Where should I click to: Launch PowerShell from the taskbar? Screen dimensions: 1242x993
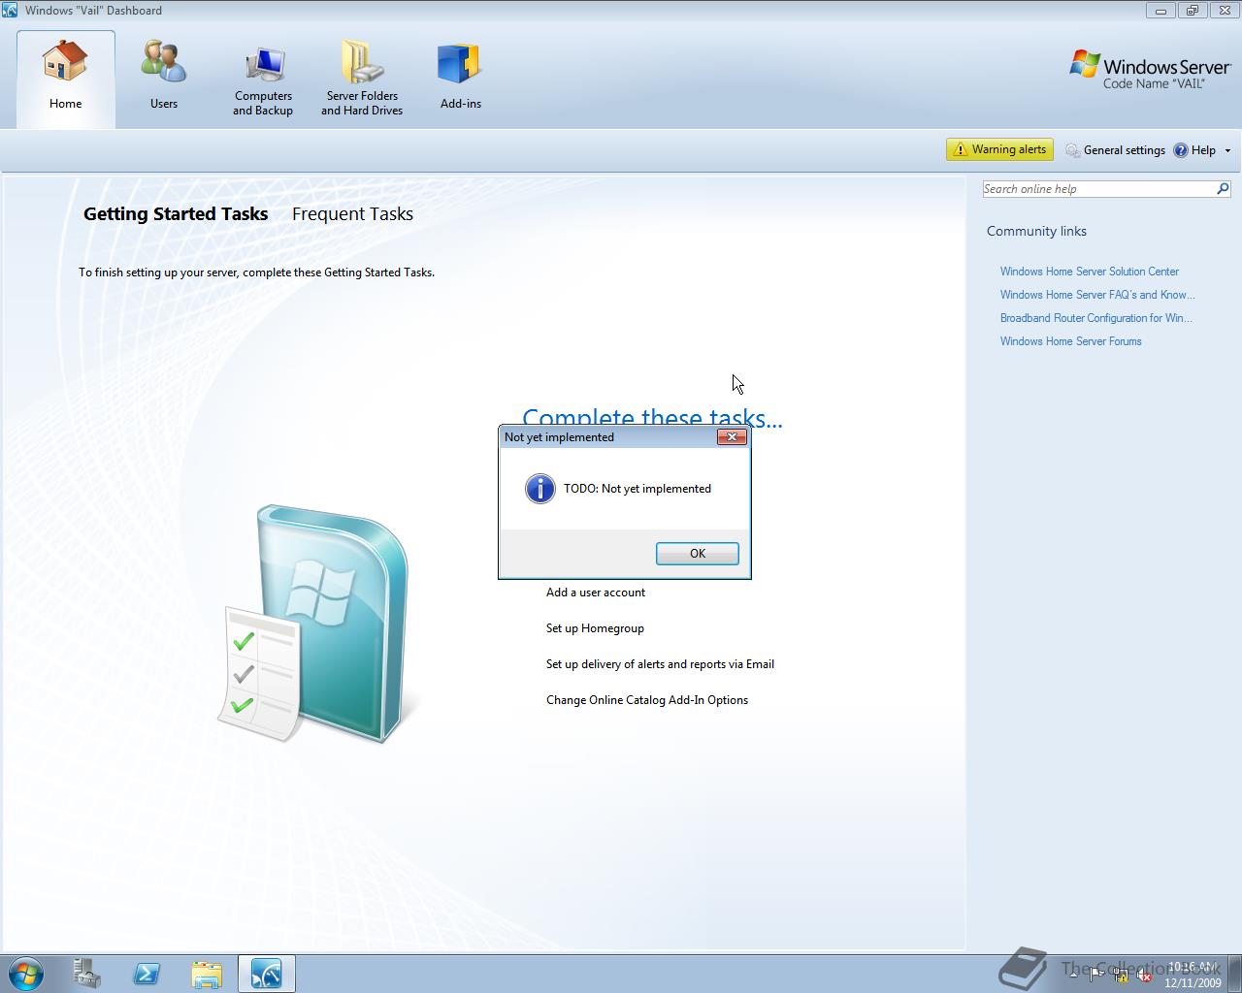[x=147, y=973]
